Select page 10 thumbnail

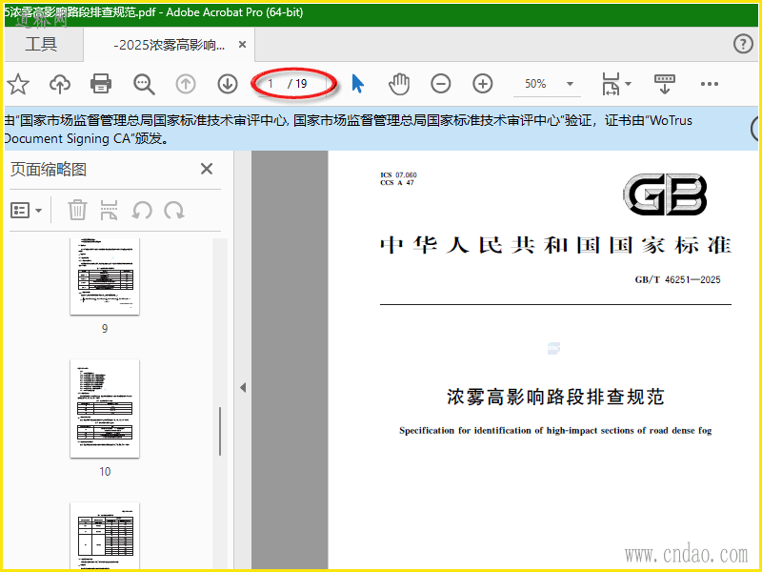click(105, 409)
